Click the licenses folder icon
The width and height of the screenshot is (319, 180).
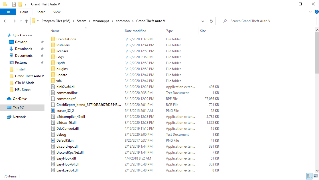(x=53, y=51)
